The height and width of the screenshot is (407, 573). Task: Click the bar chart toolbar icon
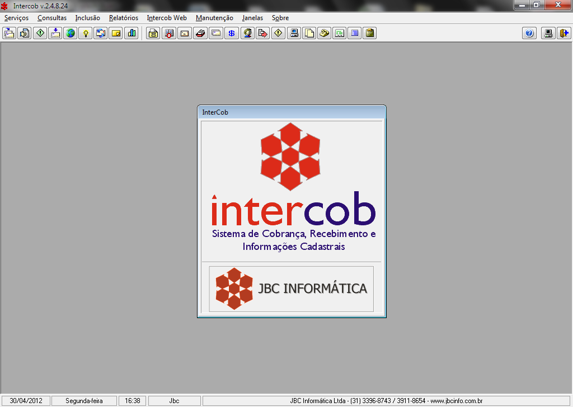(x=131, y=33)
